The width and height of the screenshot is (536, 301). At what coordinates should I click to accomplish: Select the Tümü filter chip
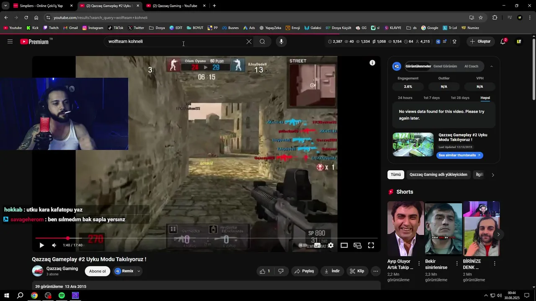click(396, 175)
